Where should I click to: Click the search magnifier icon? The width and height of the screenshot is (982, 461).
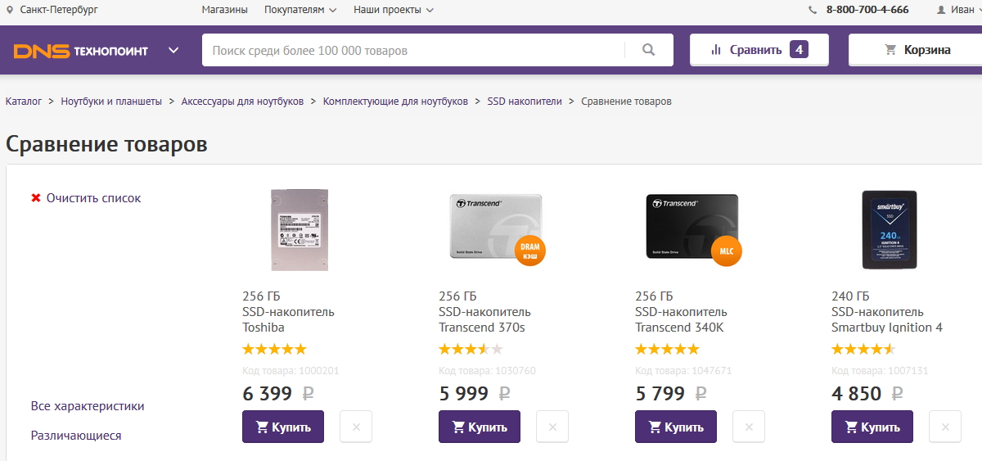[x=648, y=50]
